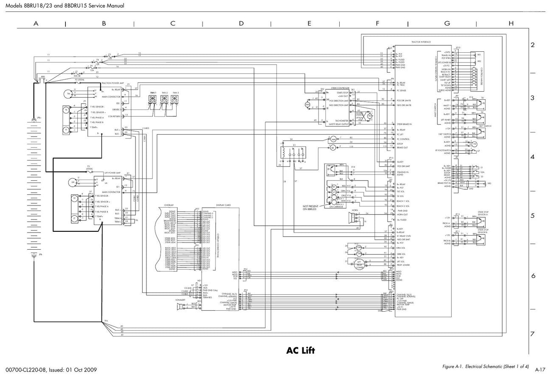
Task: Click the "TACHOMETER" pin label
Action: click(342, 120)
